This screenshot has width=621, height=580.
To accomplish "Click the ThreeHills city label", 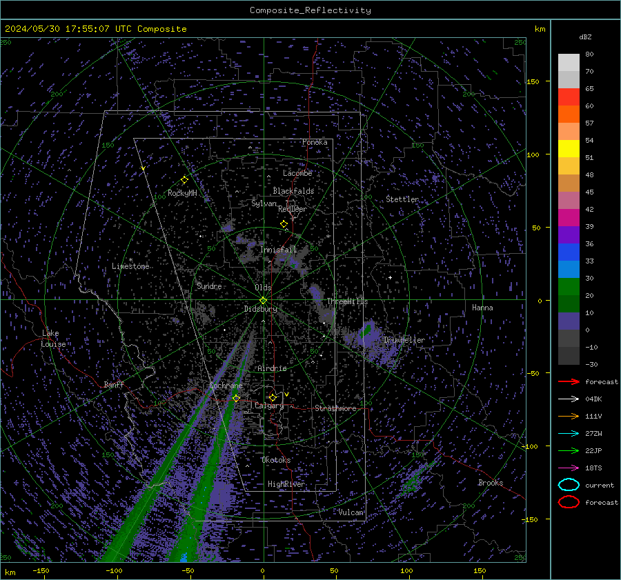I will (347, 301).
